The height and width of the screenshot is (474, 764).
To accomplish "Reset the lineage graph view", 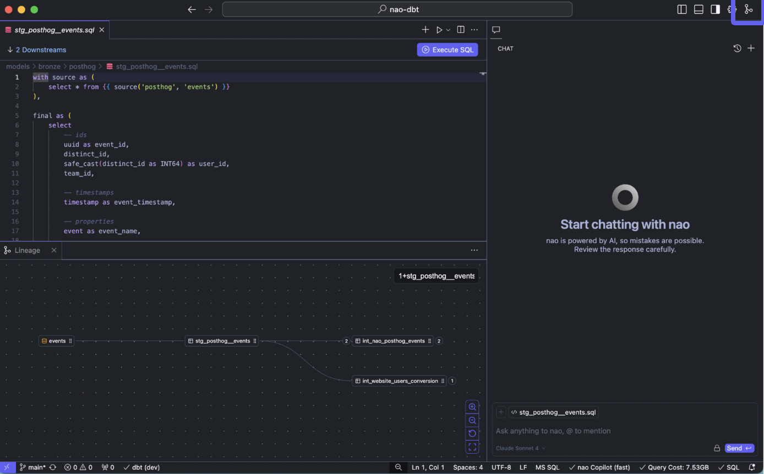I will click(x=472, y=433).
